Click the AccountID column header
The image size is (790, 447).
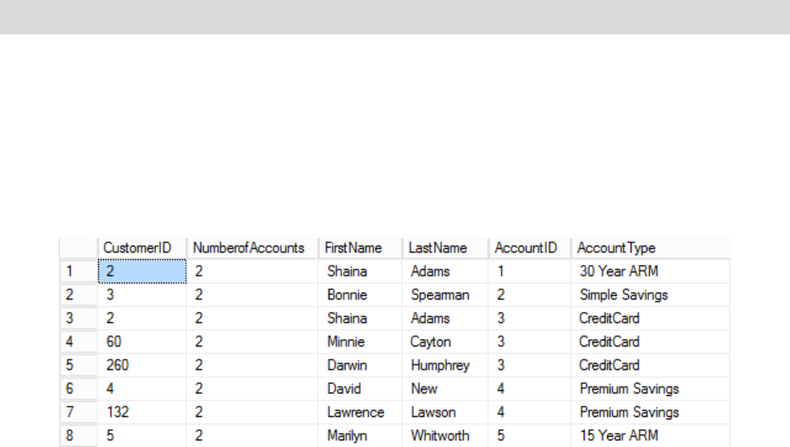coord(526,248)
